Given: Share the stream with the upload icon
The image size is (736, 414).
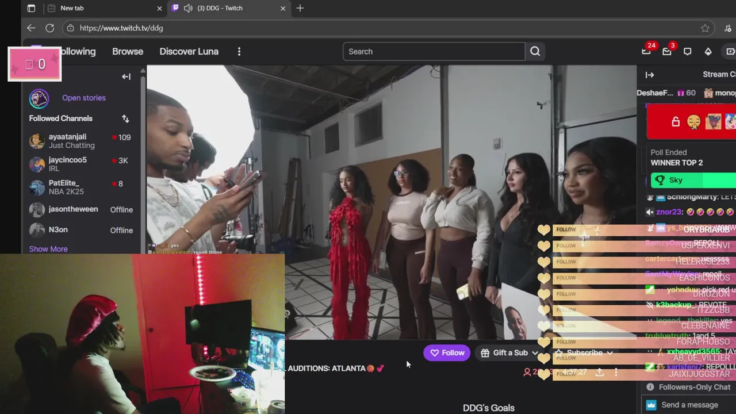Looking at the screenshot, I should [x=599, y=372].
